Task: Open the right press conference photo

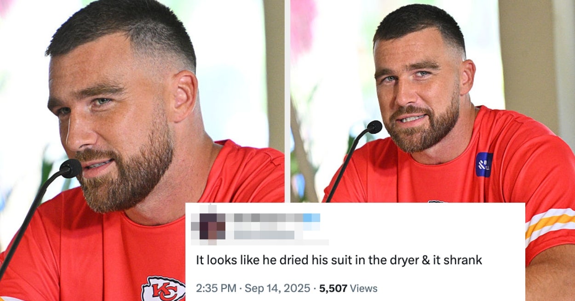Action: coord(433,101)
